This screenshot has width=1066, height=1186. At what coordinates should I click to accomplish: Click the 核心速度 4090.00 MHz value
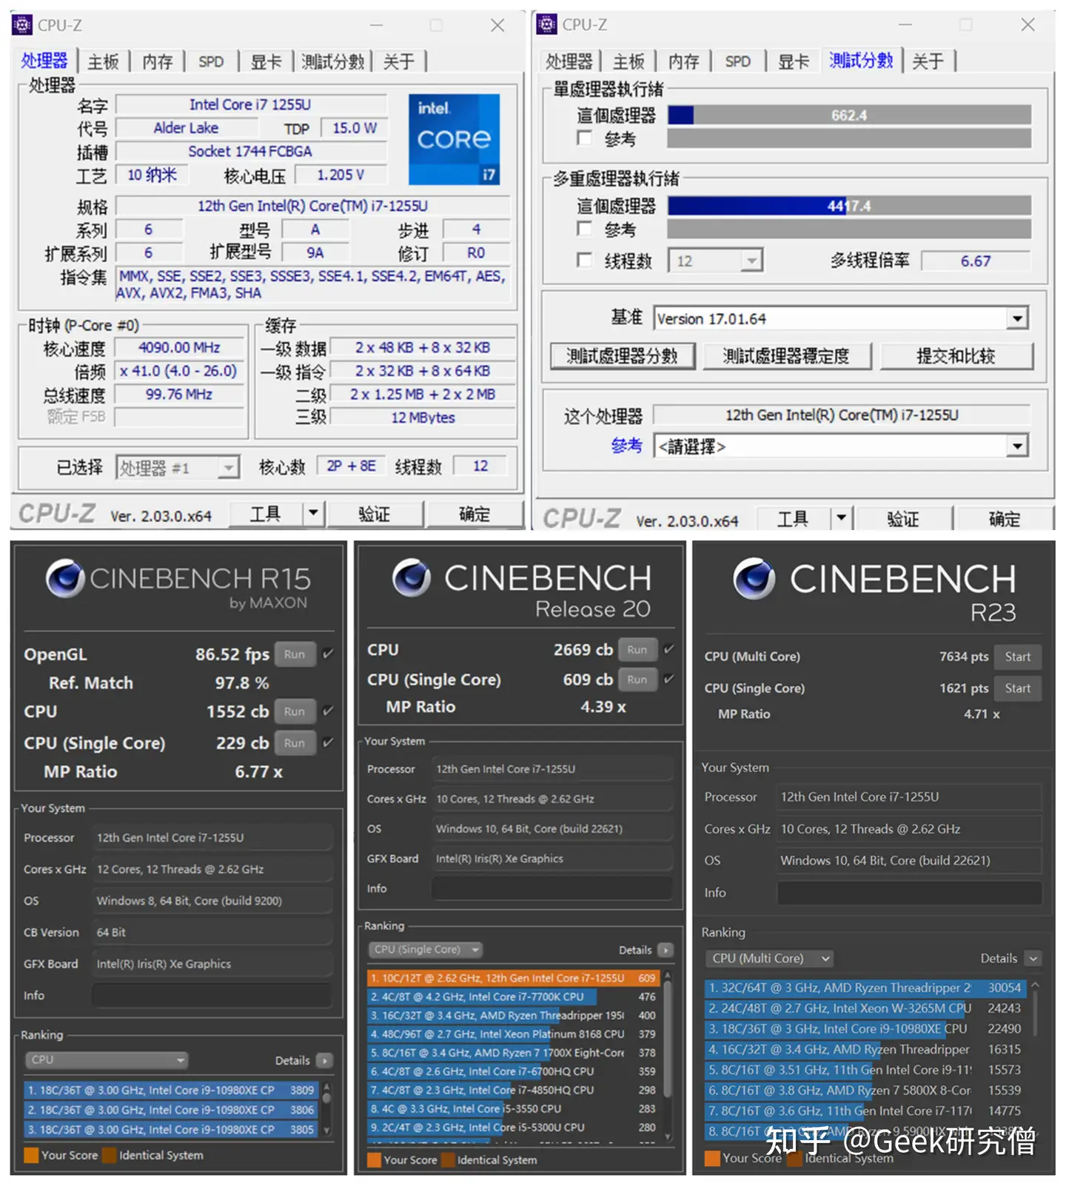click(x=179, y=347)
